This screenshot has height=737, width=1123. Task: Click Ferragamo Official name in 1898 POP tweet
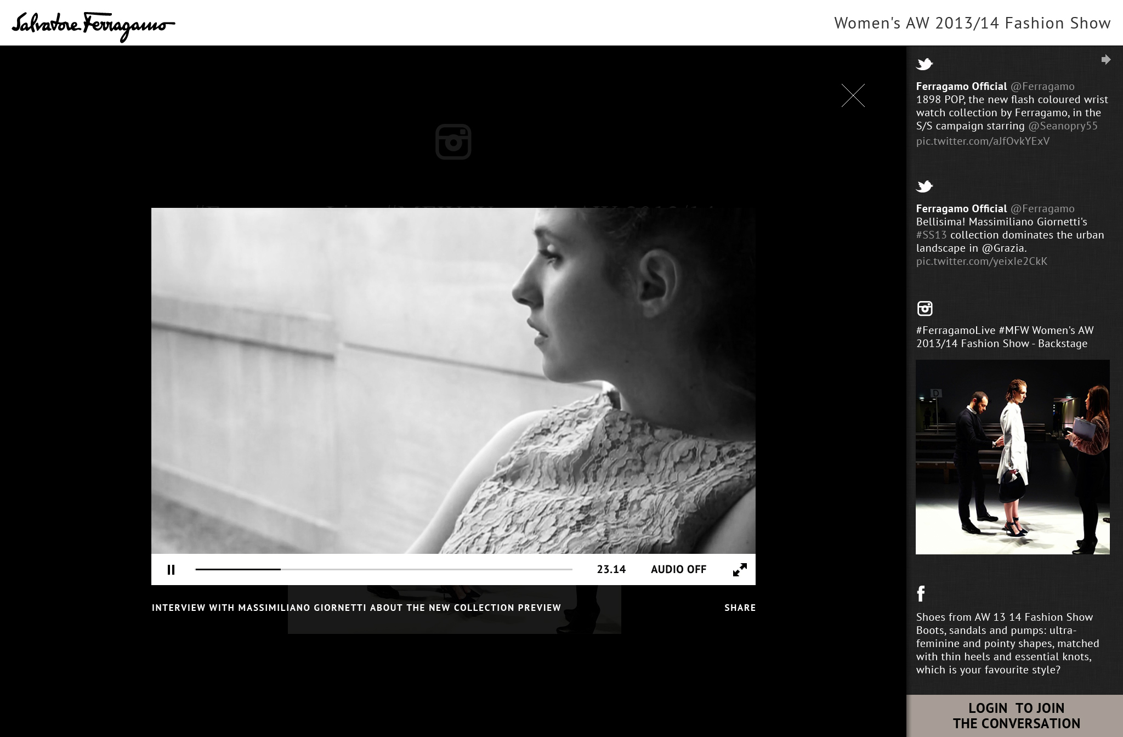tap(961, 86)
